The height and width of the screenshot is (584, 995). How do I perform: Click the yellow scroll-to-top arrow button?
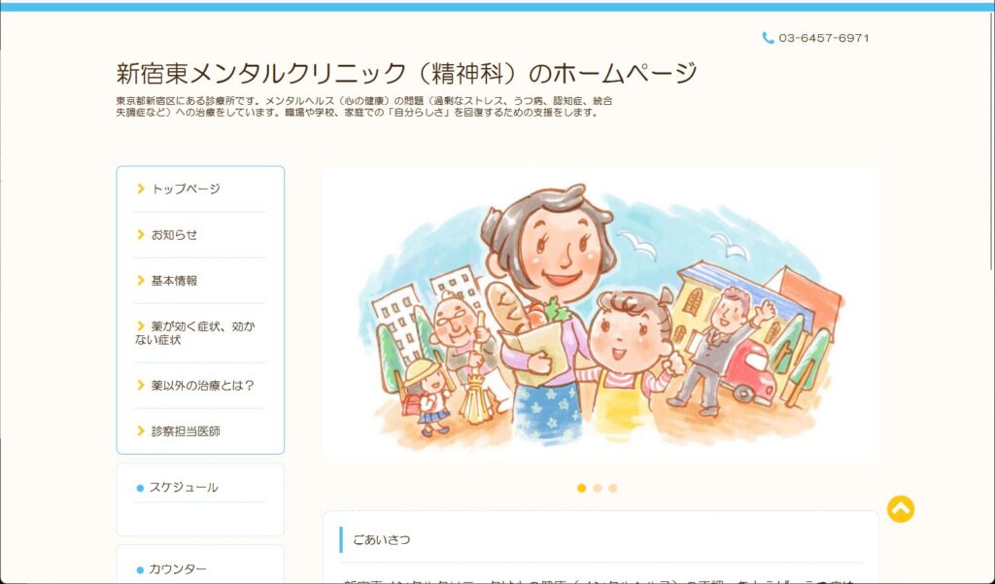tap(901, 509)
